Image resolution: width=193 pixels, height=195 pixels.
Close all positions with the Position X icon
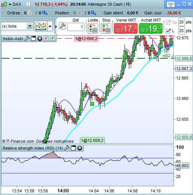(79, 13)
